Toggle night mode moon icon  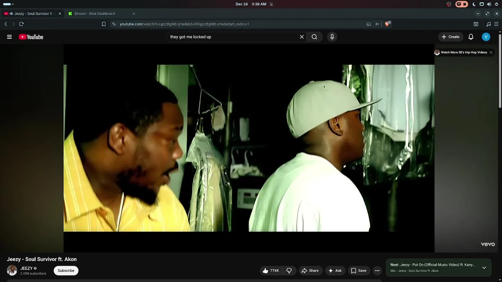point(474,4)
